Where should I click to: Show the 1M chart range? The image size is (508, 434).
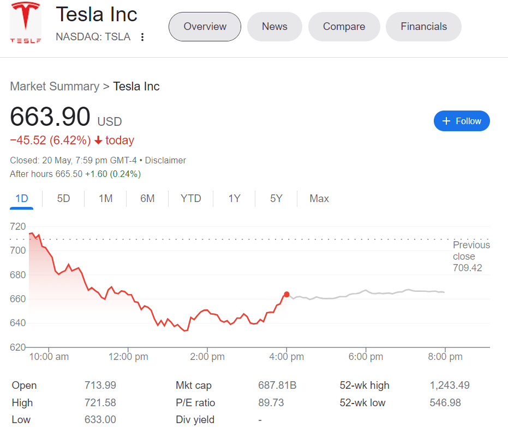click(x=105, y=199)
